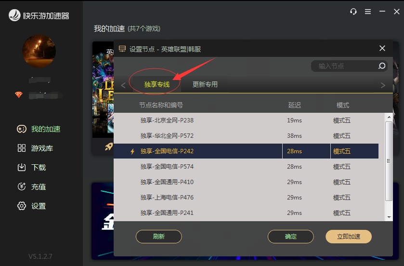The image size is (404, 266).
Task: Click the 我的加速 gamepad icon
Action: (22, 129)
